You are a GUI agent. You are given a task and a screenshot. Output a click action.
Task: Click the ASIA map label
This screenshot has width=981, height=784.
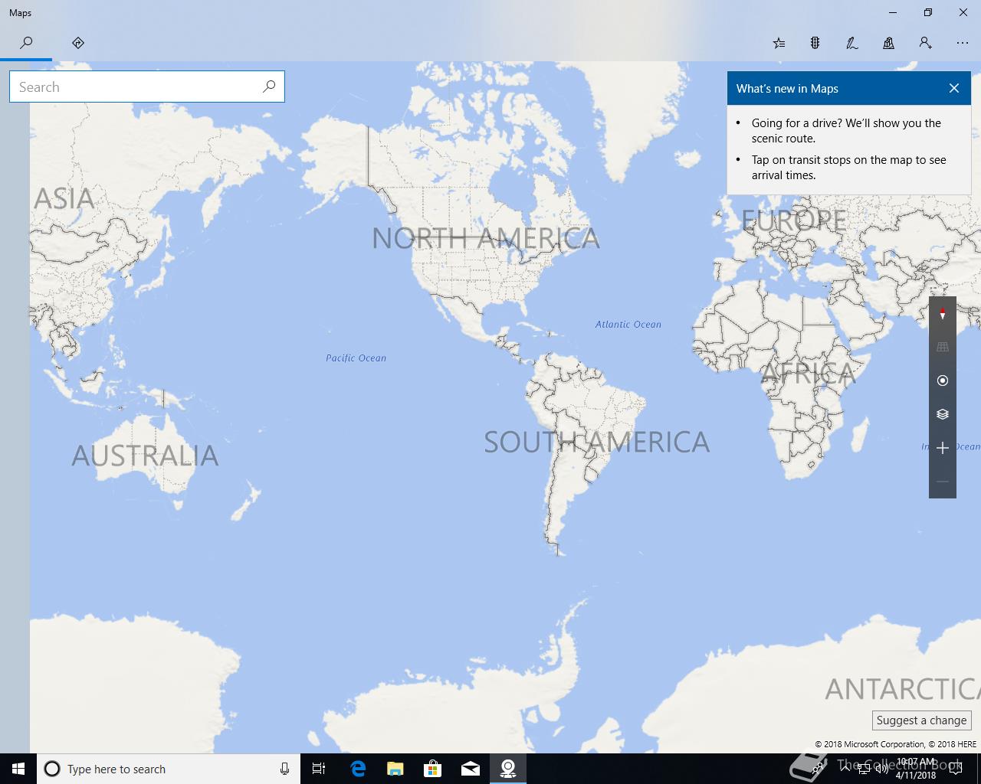pyautogui.click(x=64, y=199)
